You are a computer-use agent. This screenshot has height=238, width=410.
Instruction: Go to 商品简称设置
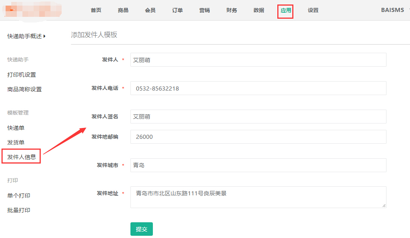pos(25,89)
